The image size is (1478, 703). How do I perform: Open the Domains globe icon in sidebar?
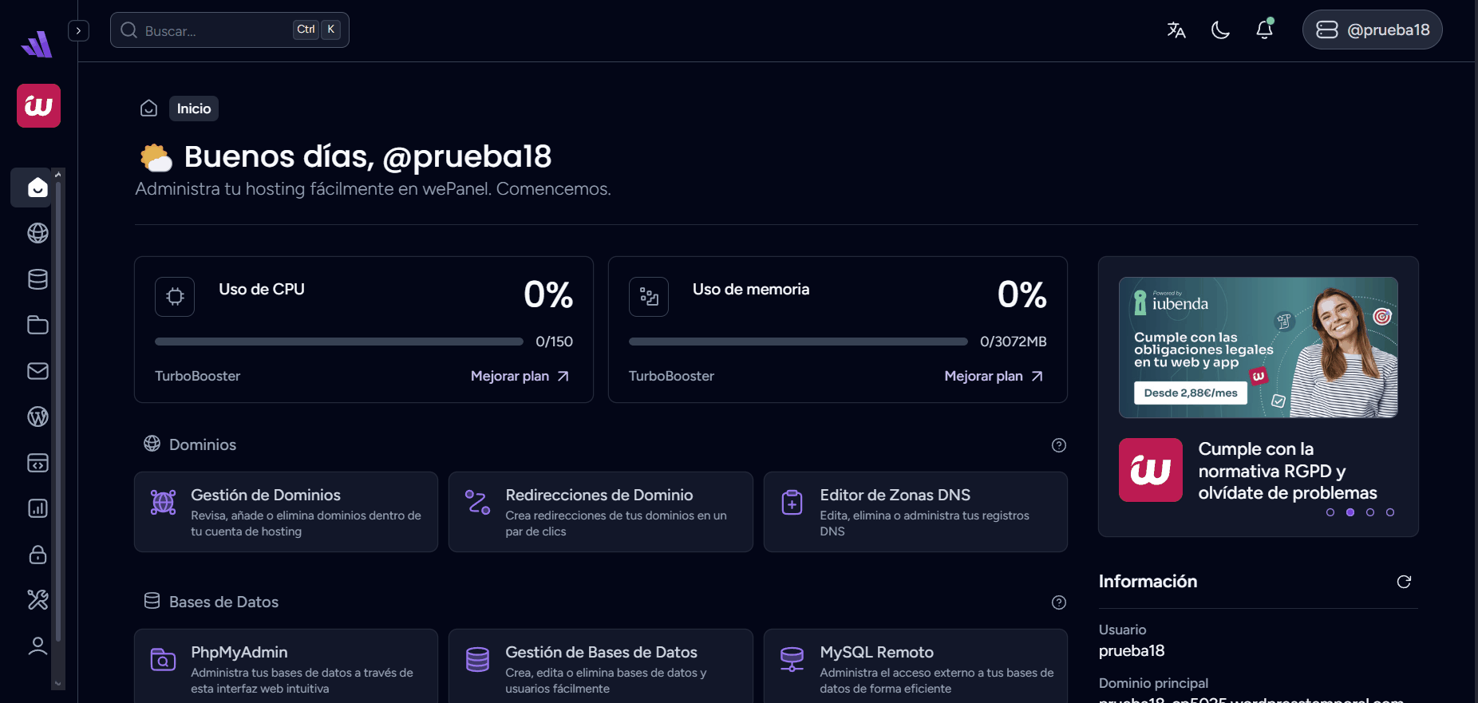(38, 233)
